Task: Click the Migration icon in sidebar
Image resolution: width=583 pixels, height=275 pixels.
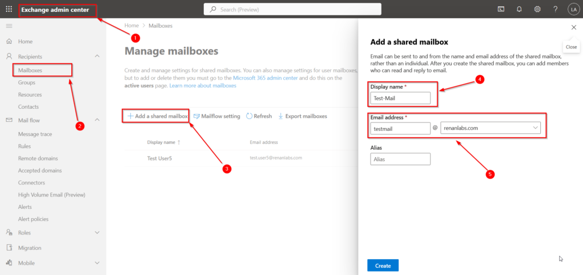Action: (x=9, y=248)
